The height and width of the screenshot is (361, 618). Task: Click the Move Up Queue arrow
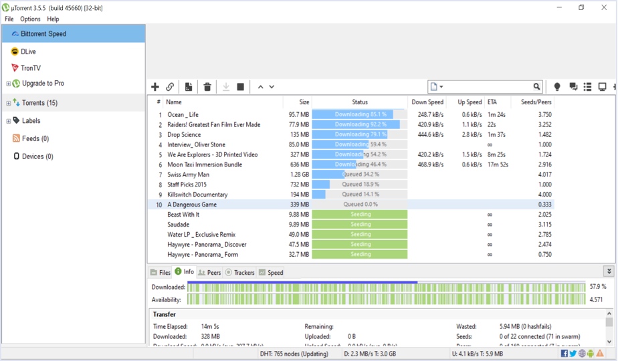coord(261,87)
